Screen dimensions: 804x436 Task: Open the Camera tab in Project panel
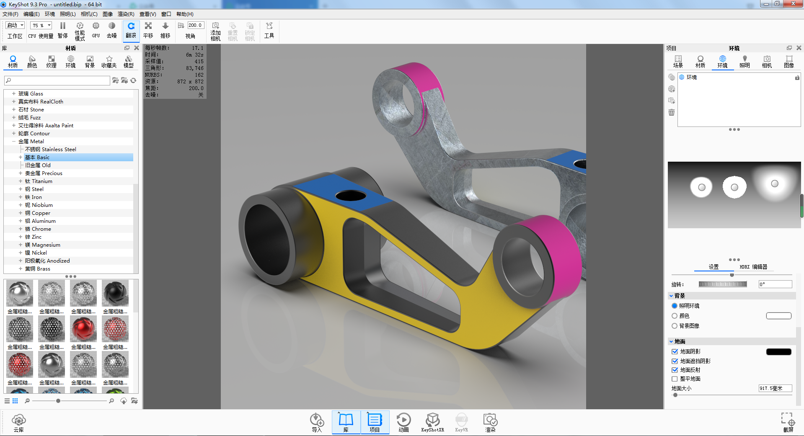pyautogui.click(x=766, y=61)
